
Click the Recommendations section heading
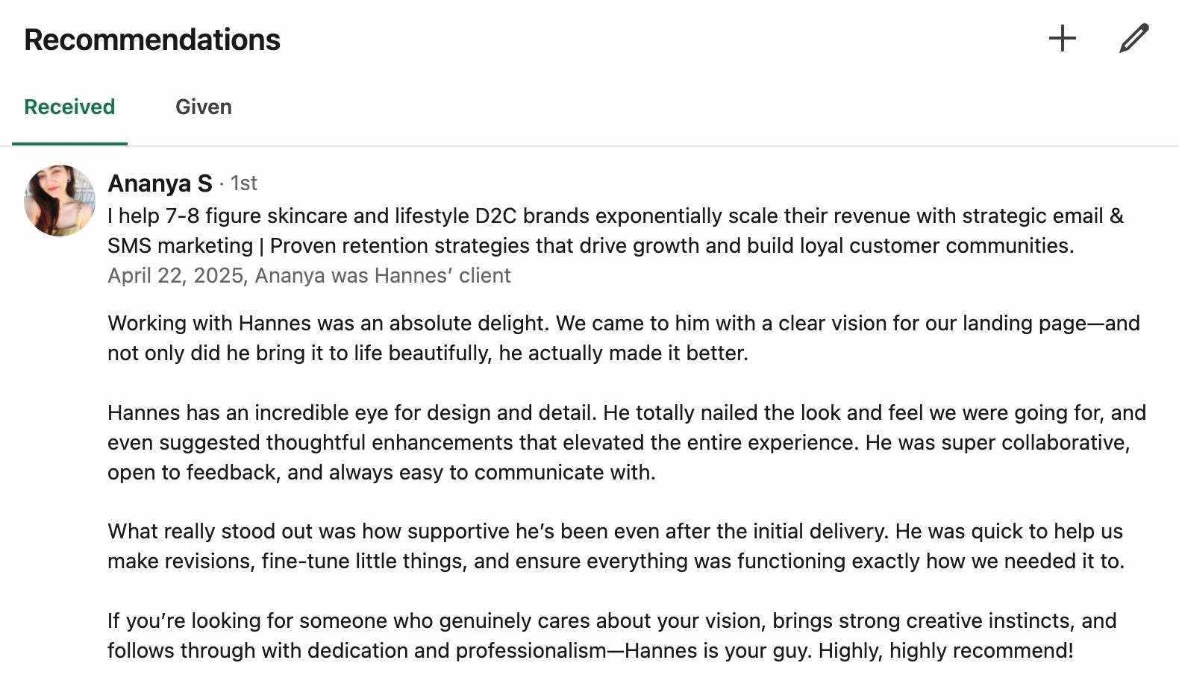click(152, 40)
